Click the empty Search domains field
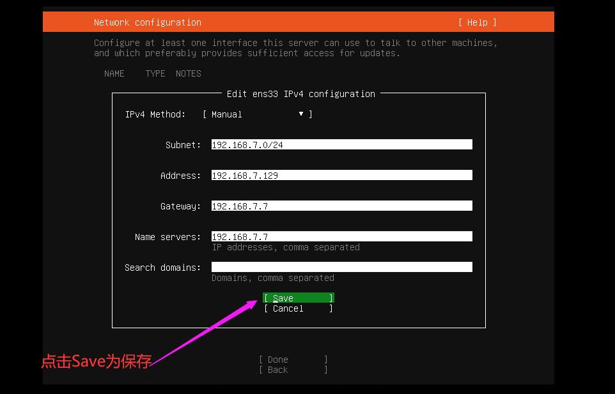This screenshot has height=394, width=615. coord(341,268)
